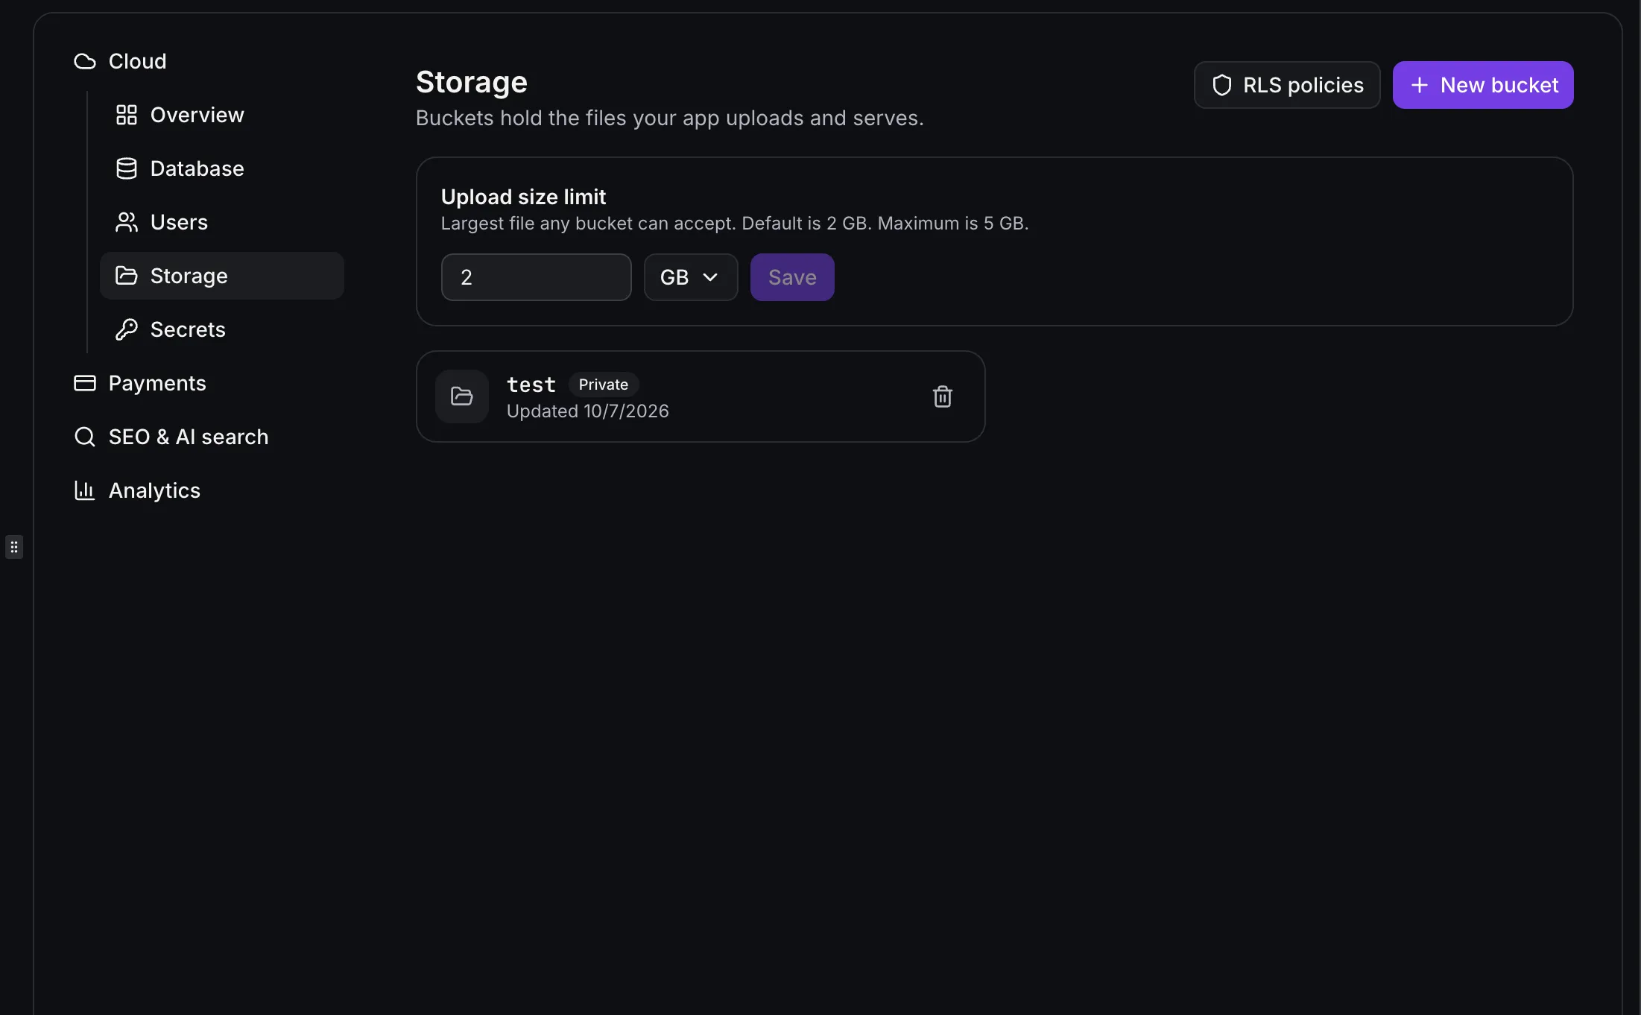The height and width of the screenshot is (1015, 1641).
Task: Open the test bucket name
Action: click(531, 385)
